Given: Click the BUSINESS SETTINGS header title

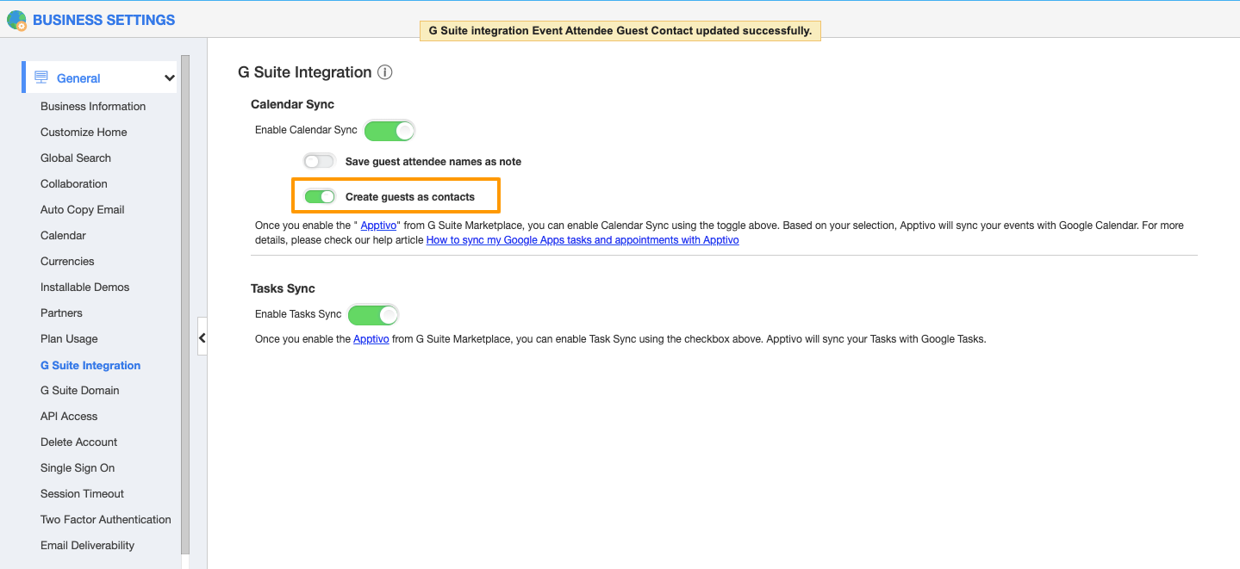Looking at the screenshot, I should (x=103, y=20).
